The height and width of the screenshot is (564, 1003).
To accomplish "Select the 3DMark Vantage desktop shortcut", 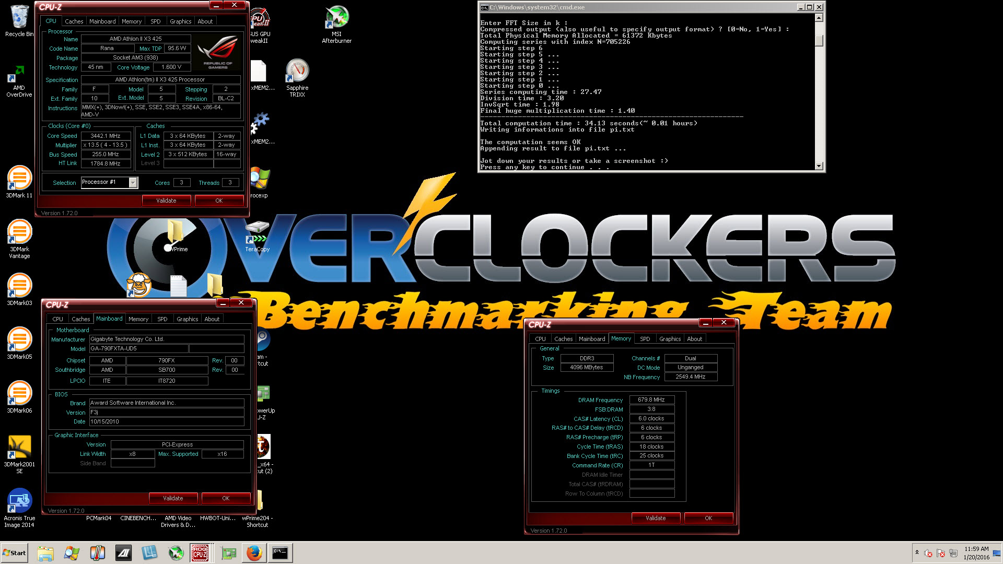I will (19, 239).
